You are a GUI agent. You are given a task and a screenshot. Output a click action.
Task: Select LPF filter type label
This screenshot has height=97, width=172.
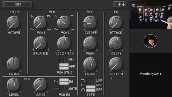[99, 81]
